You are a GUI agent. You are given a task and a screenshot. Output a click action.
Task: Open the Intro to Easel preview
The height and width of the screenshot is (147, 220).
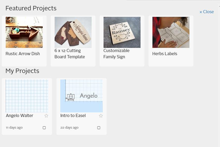82,96
